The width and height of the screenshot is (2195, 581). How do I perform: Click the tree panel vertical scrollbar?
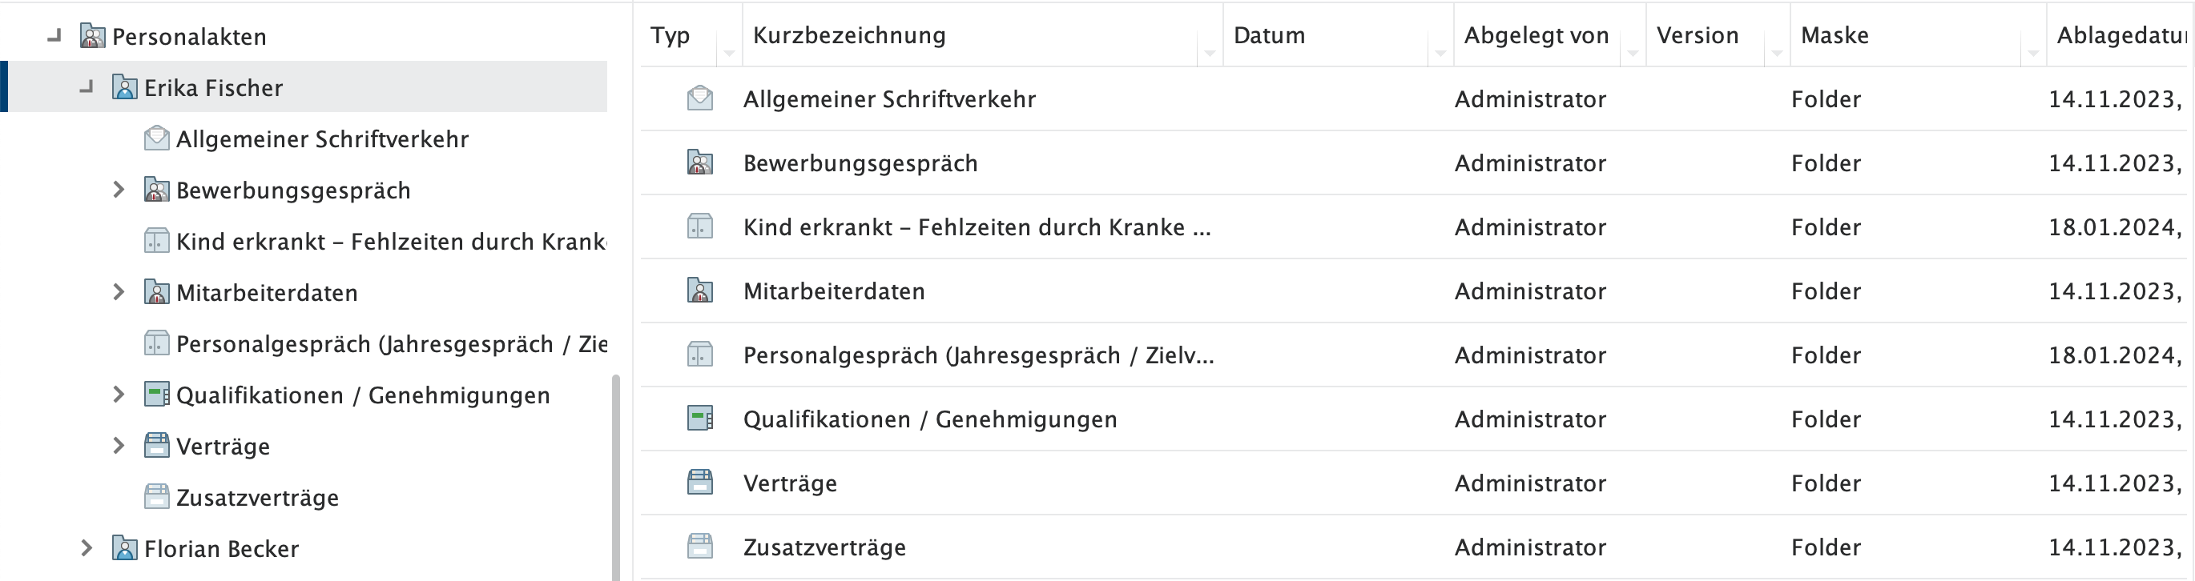point(615,476)
